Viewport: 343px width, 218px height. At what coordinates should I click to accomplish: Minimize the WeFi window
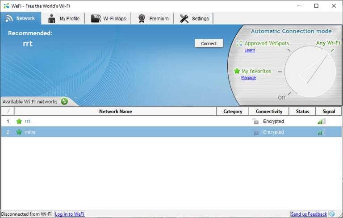tap(299, 6)
